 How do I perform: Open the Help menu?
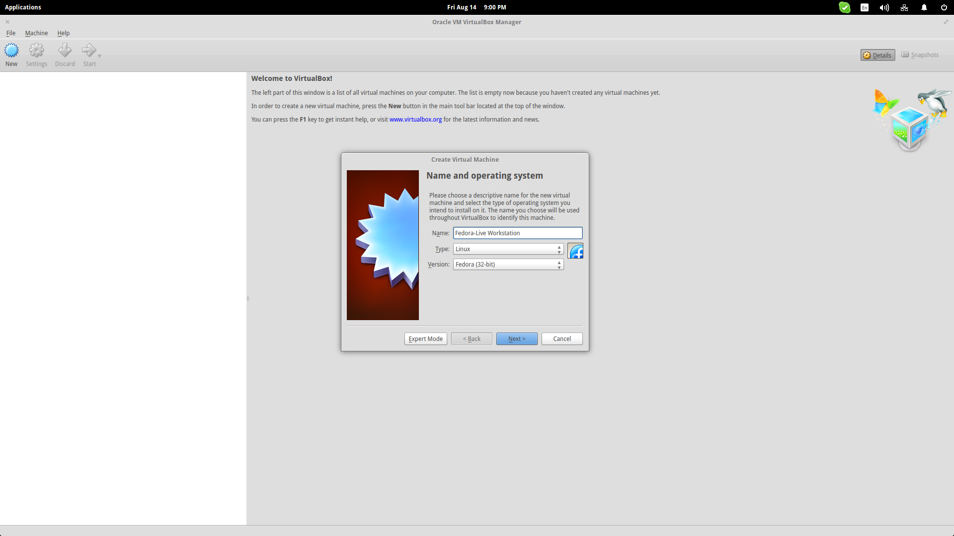click(63, 33)
